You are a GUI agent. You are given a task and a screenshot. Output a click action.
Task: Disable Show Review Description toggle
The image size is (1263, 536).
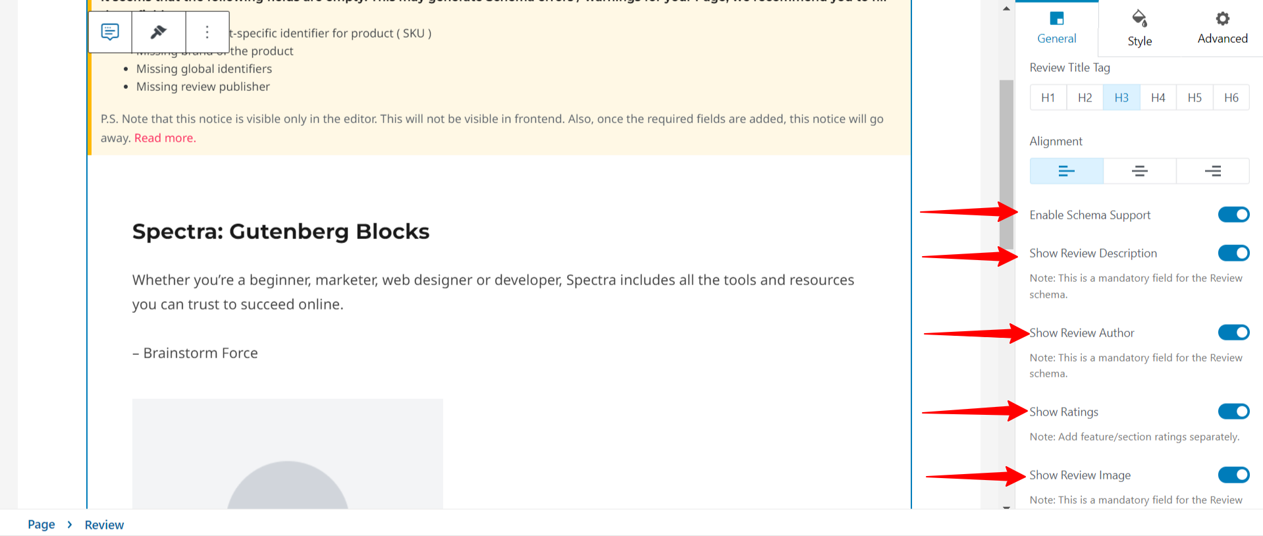click(1233, 253)
